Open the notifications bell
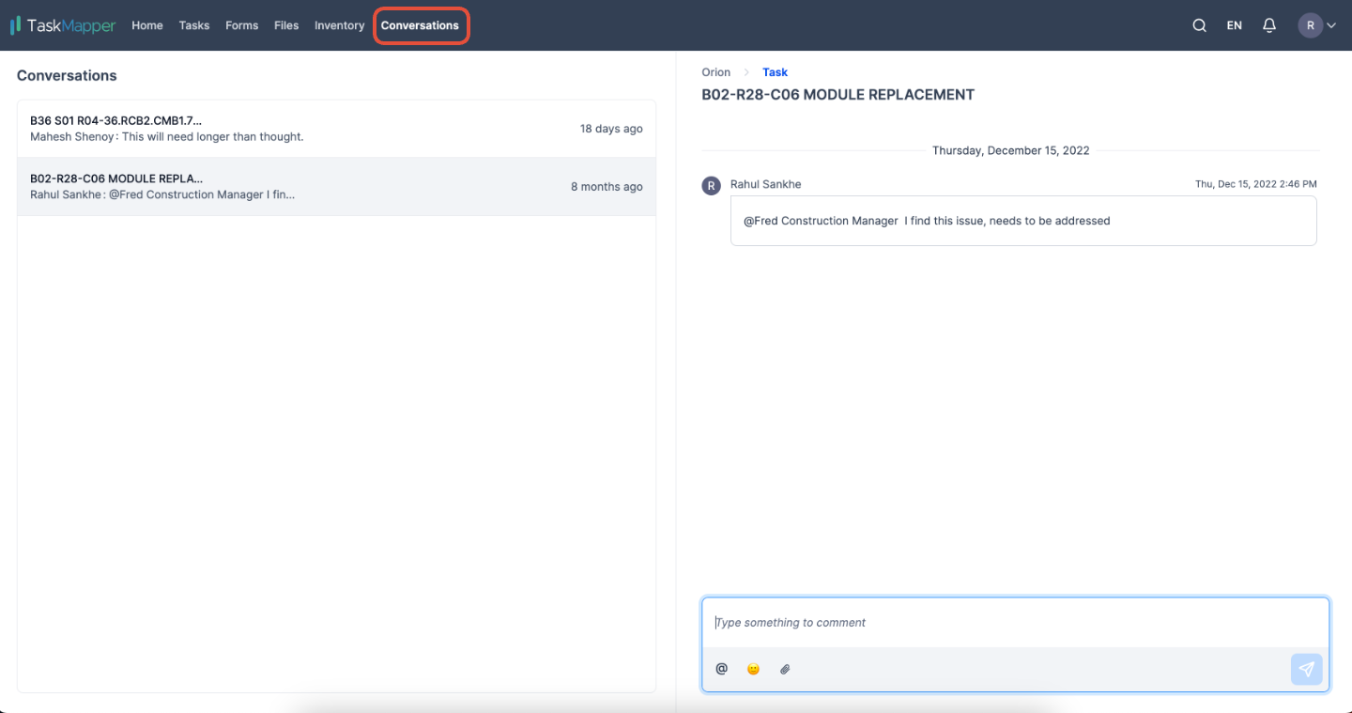The image size is (1352, 713). (1269, 25)
